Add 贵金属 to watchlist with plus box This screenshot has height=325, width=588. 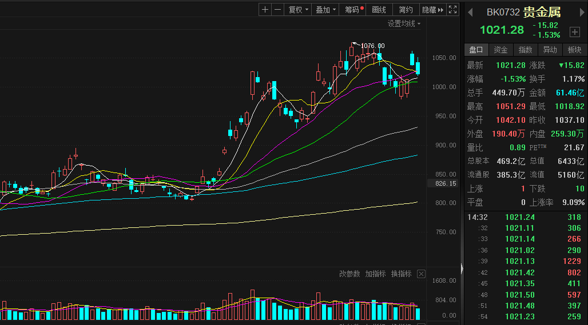tap(574, 31)
